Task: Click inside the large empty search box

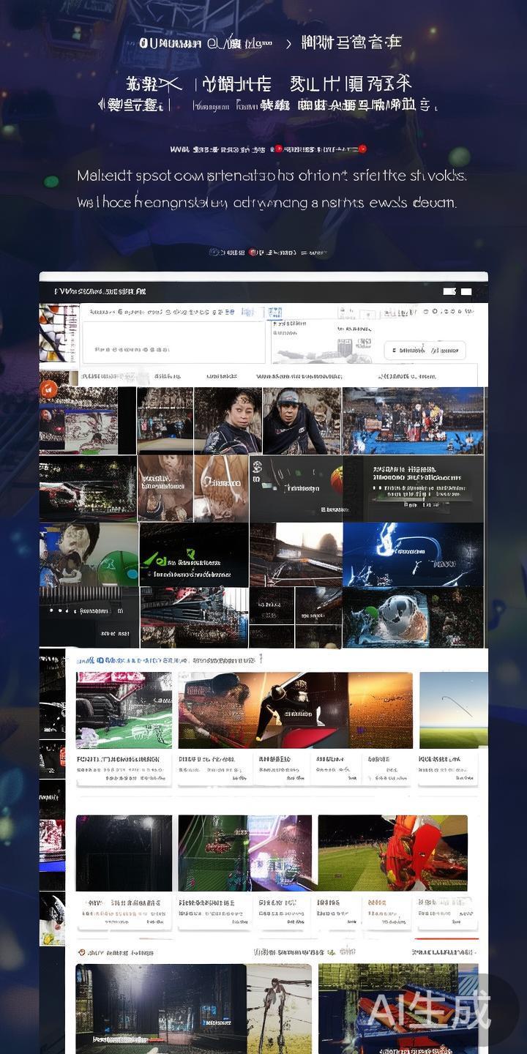Action: coord(173,342)
